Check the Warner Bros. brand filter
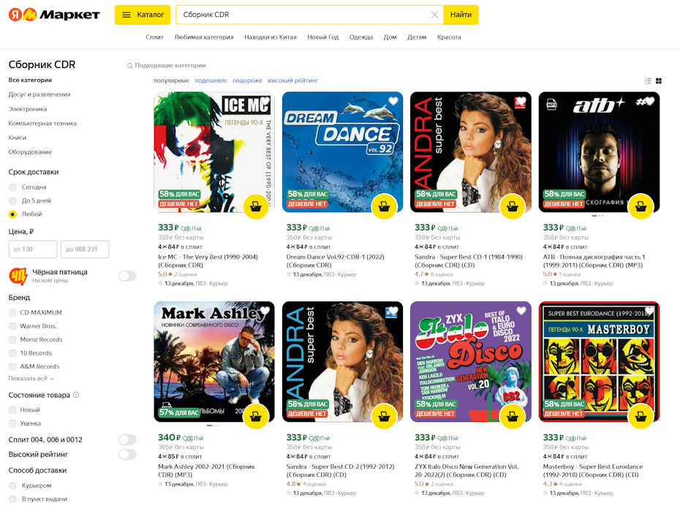 12,326
